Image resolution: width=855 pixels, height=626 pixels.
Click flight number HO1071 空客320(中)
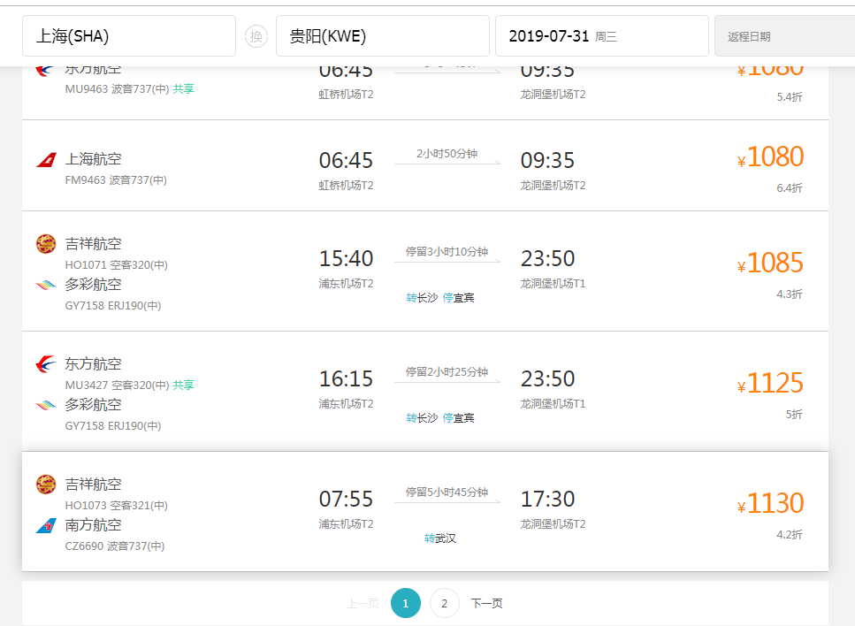pyautogui.click(x=117, y=265)
